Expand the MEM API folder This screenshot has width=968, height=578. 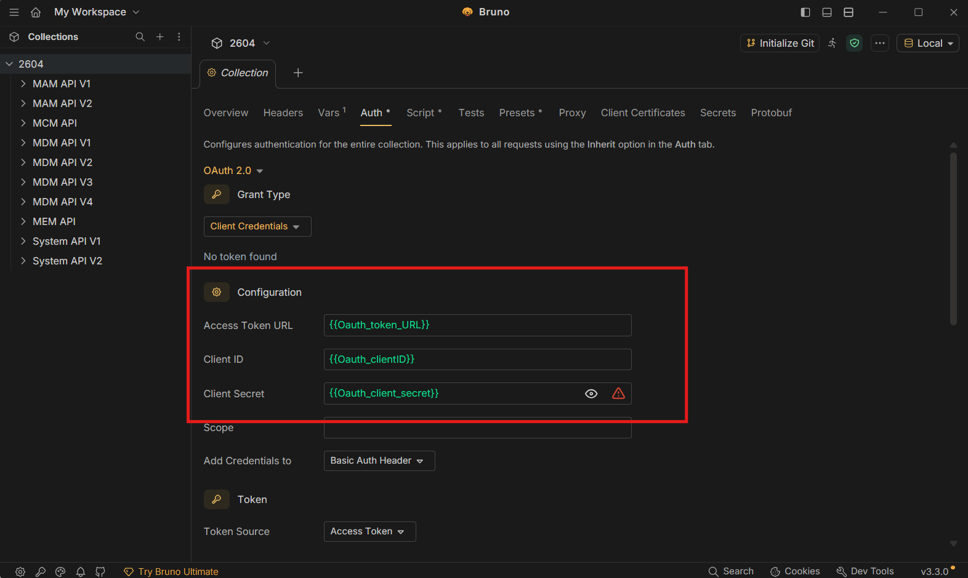pos(23,221)
